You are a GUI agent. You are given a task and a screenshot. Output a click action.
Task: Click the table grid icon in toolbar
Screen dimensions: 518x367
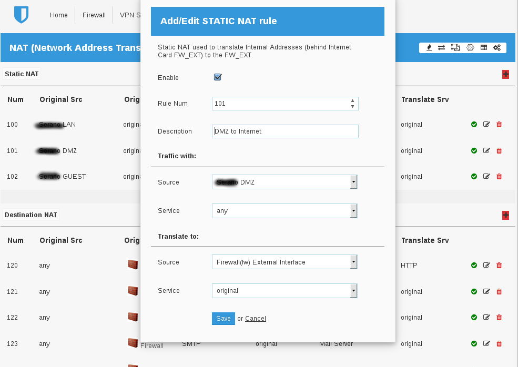[x=484, y=48]
